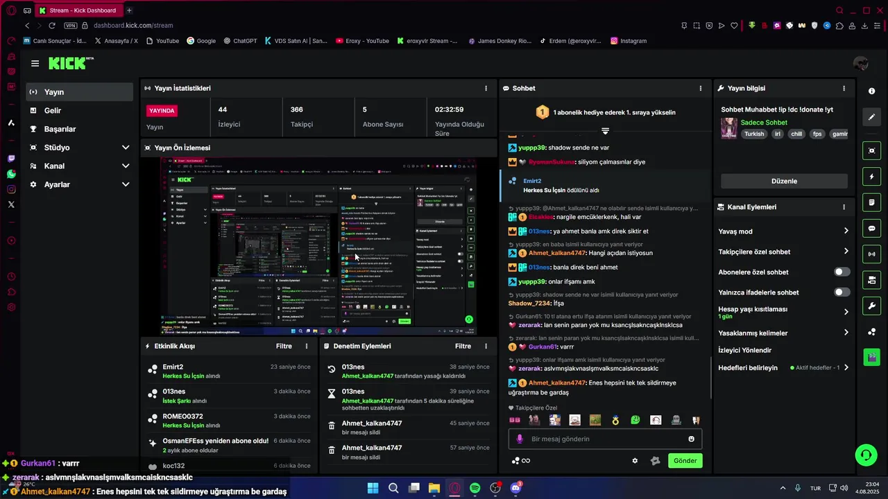Open the green clapperboard icon in the right rail
888x499 pixels.
pos(871,358)
